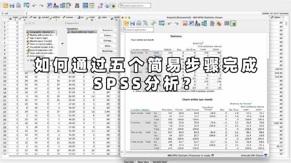
Task: Click the move variable arrow button
Action: [x=62, y=43]
